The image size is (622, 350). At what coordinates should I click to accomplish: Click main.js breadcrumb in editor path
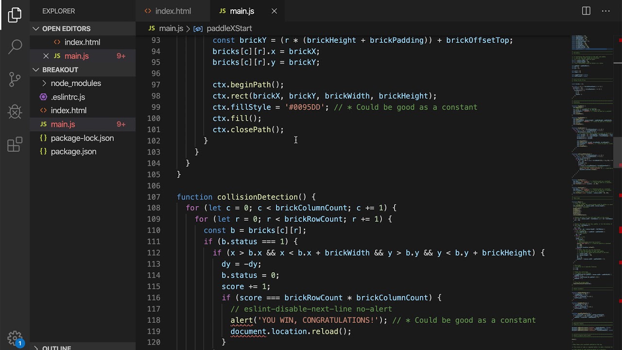171,29
